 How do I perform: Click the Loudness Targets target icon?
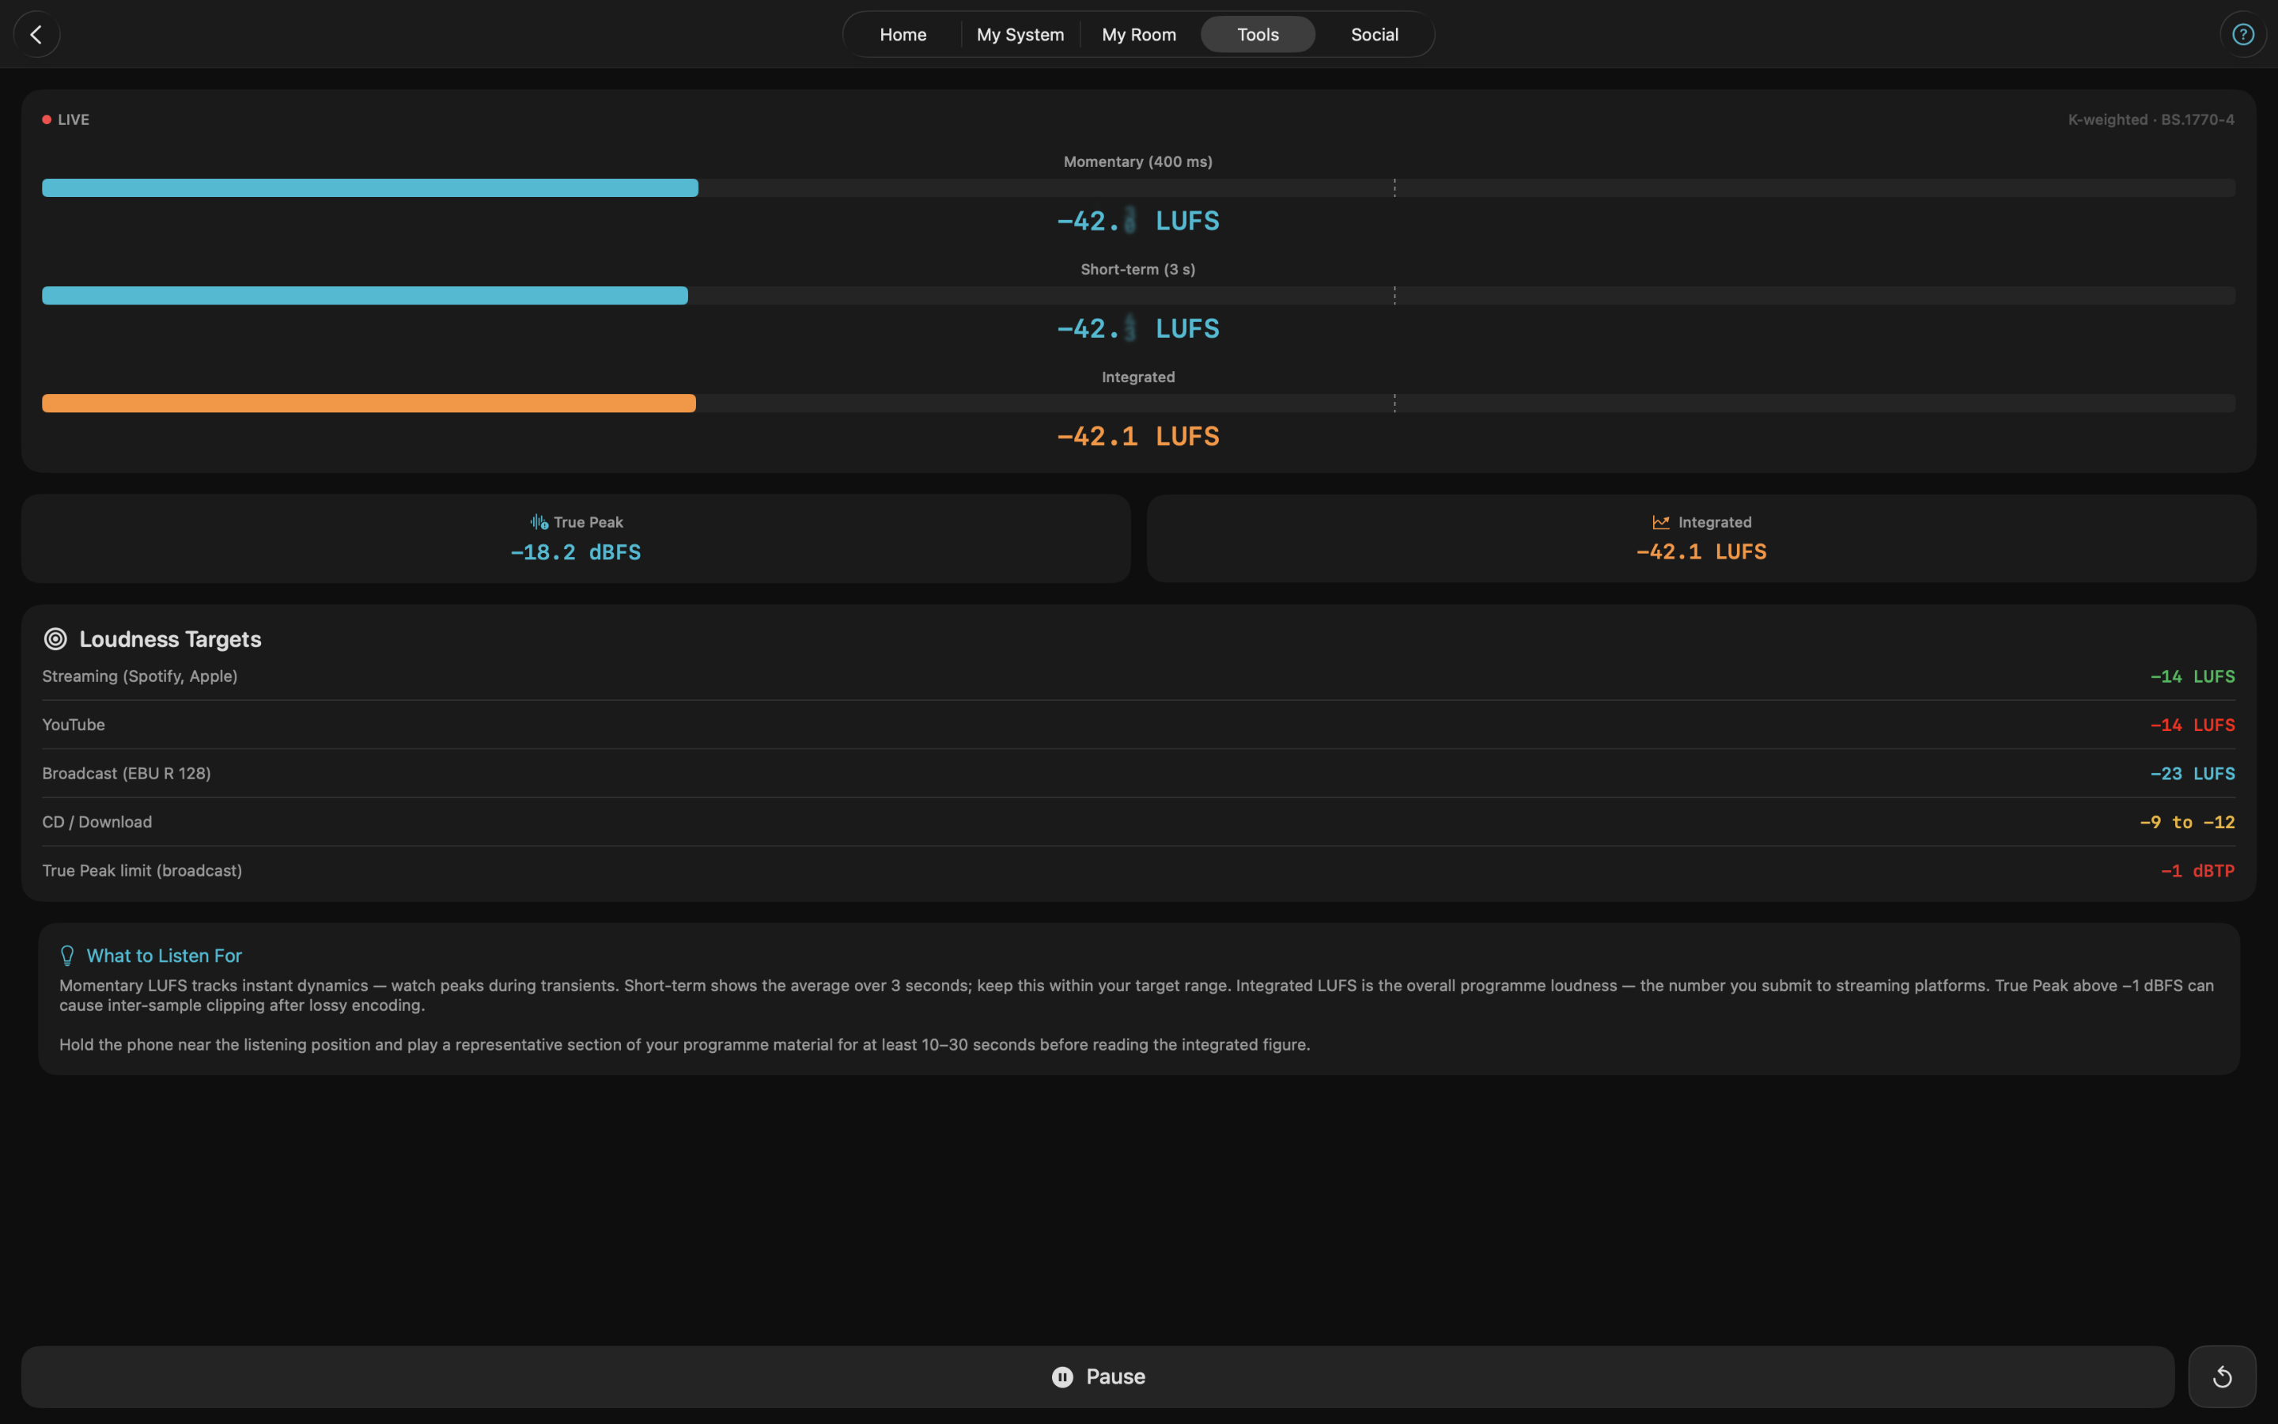[x=55, y=638]
